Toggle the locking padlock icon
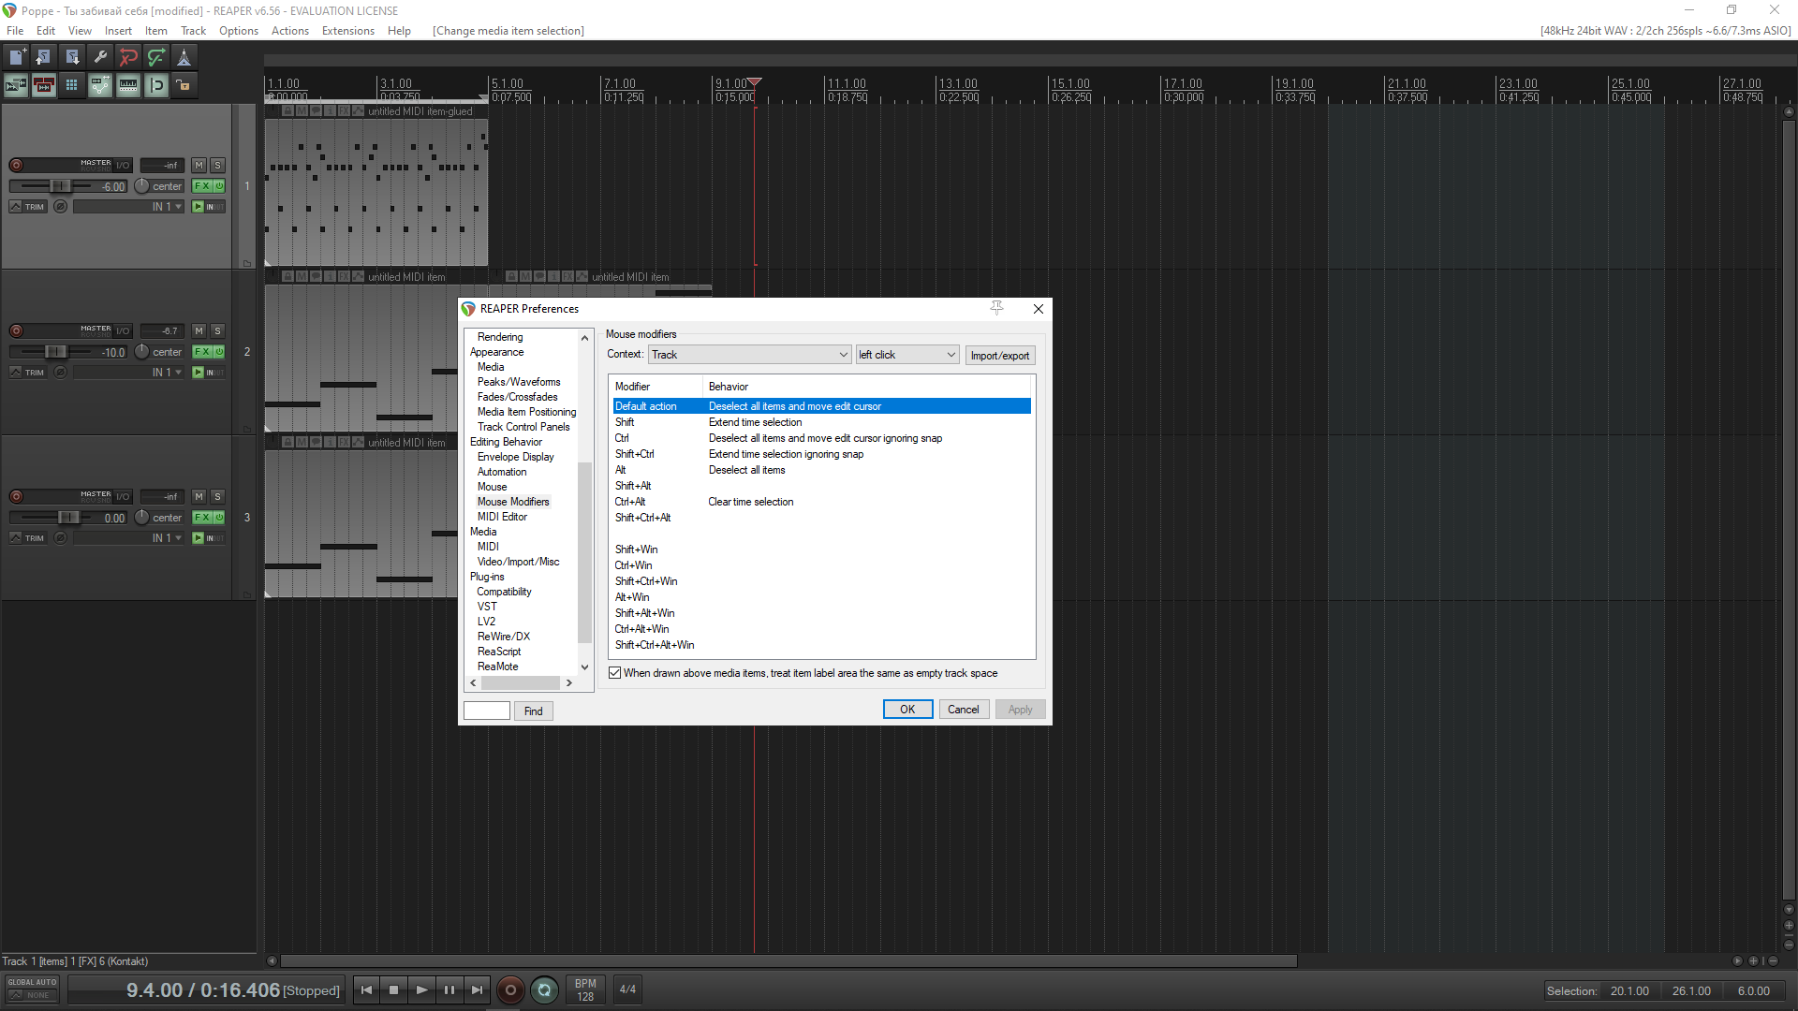 coord(184,85)
